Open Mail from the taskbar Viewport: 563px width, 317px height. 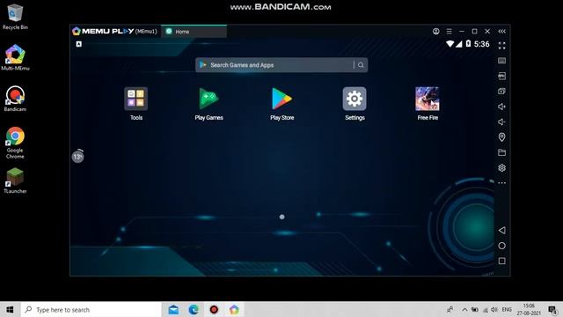[x=173, y=309]
